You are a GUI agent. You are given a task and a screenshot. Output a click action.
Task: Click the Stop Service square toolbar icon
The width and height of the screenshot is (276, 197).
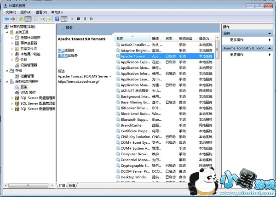(79, 19)
